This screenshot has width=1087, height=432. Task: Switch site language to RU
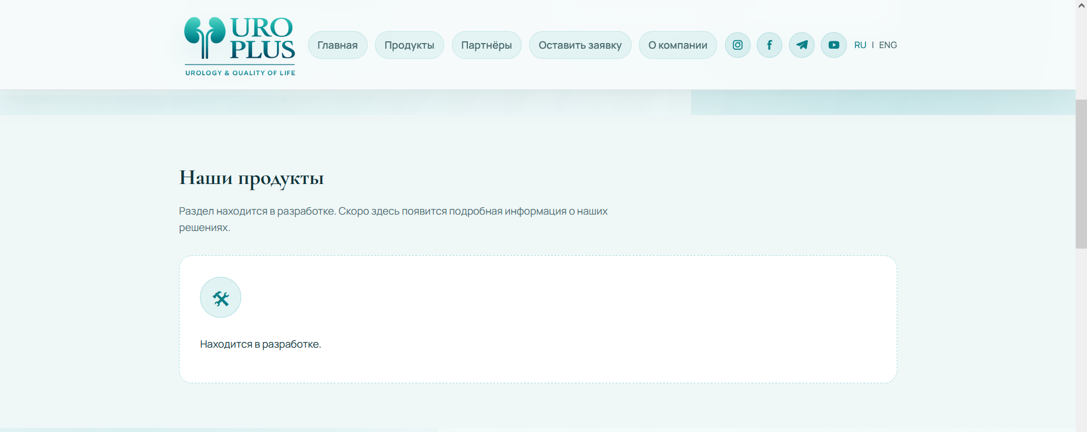click(860, 45)
